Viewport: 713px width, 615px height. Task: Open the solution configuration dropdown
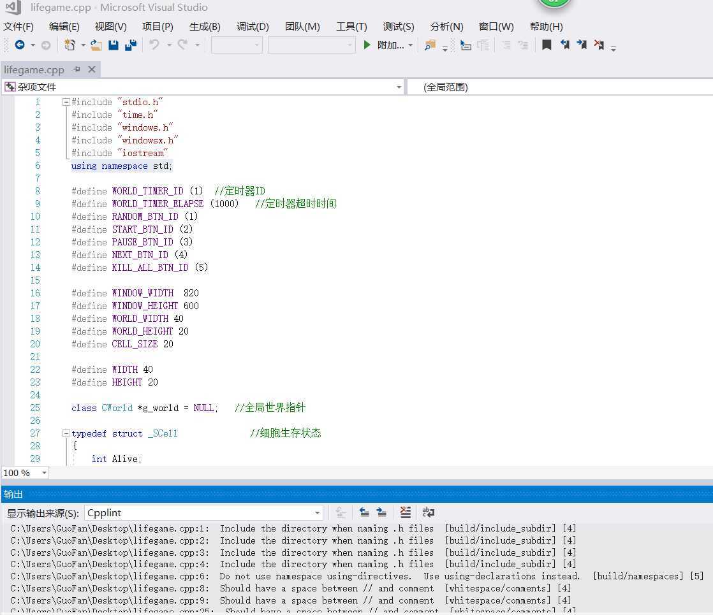(x=237, y=45)
